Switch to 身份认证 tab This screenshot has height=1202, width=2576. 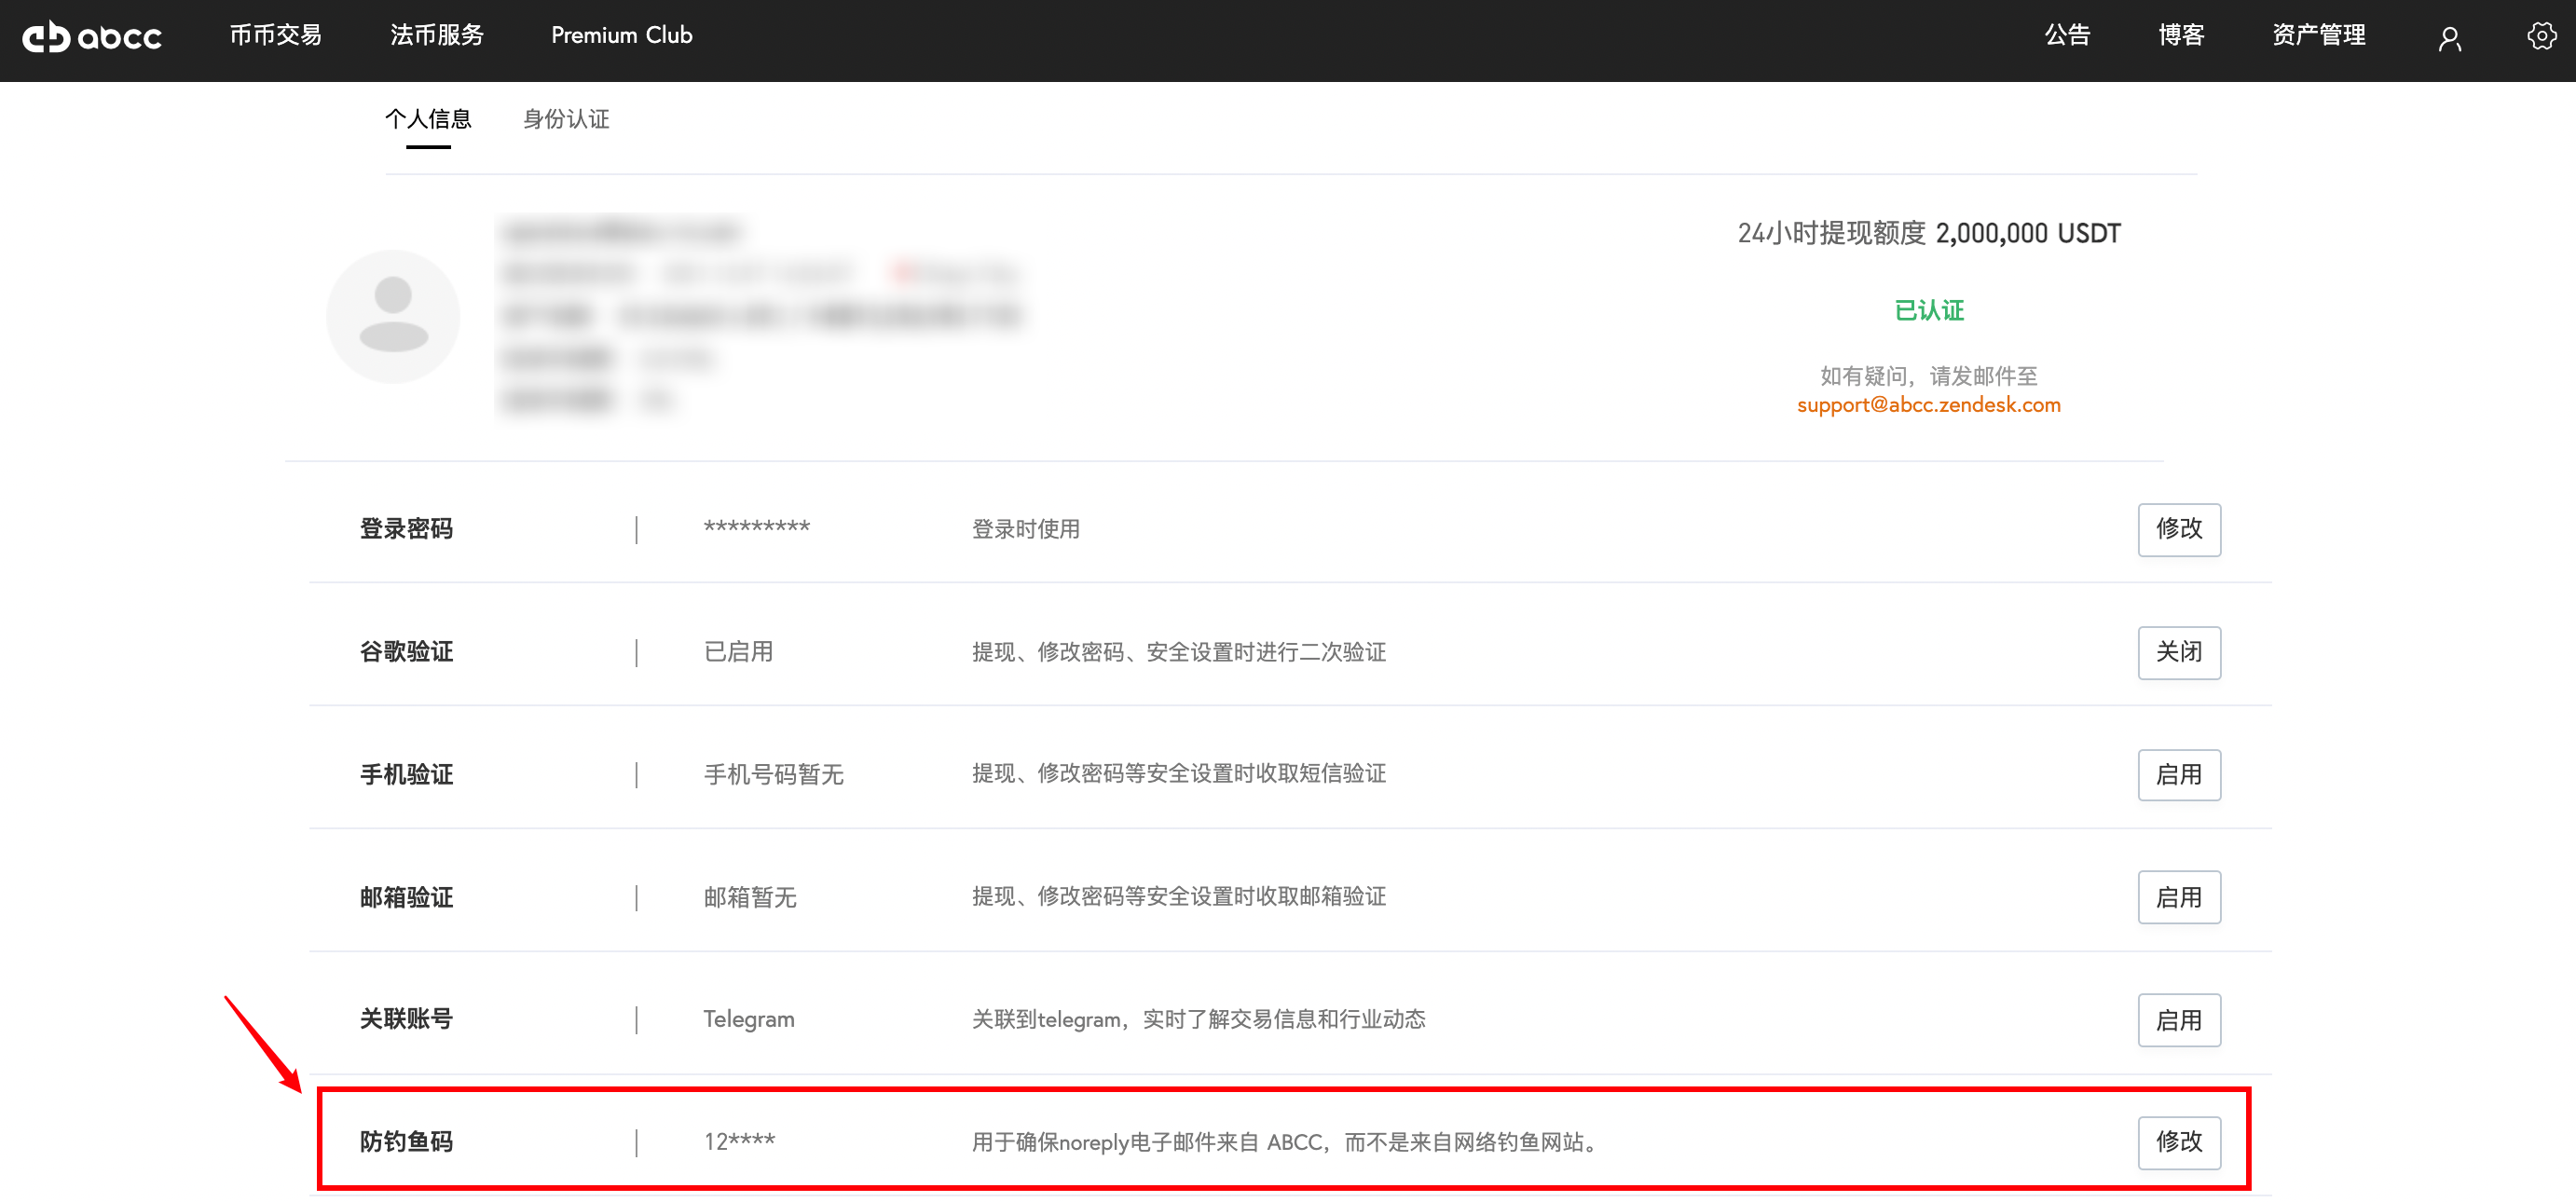pos(566,119)
